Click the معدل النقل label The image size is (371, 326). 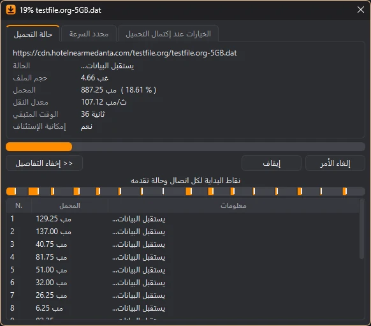click(x=31, y=102)
